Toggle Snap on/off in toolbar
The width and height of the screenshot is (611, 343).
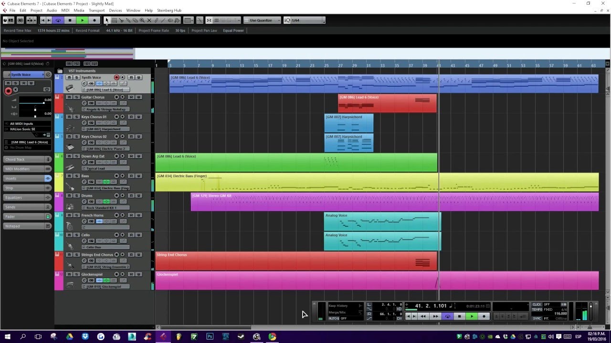pos(208,20)
